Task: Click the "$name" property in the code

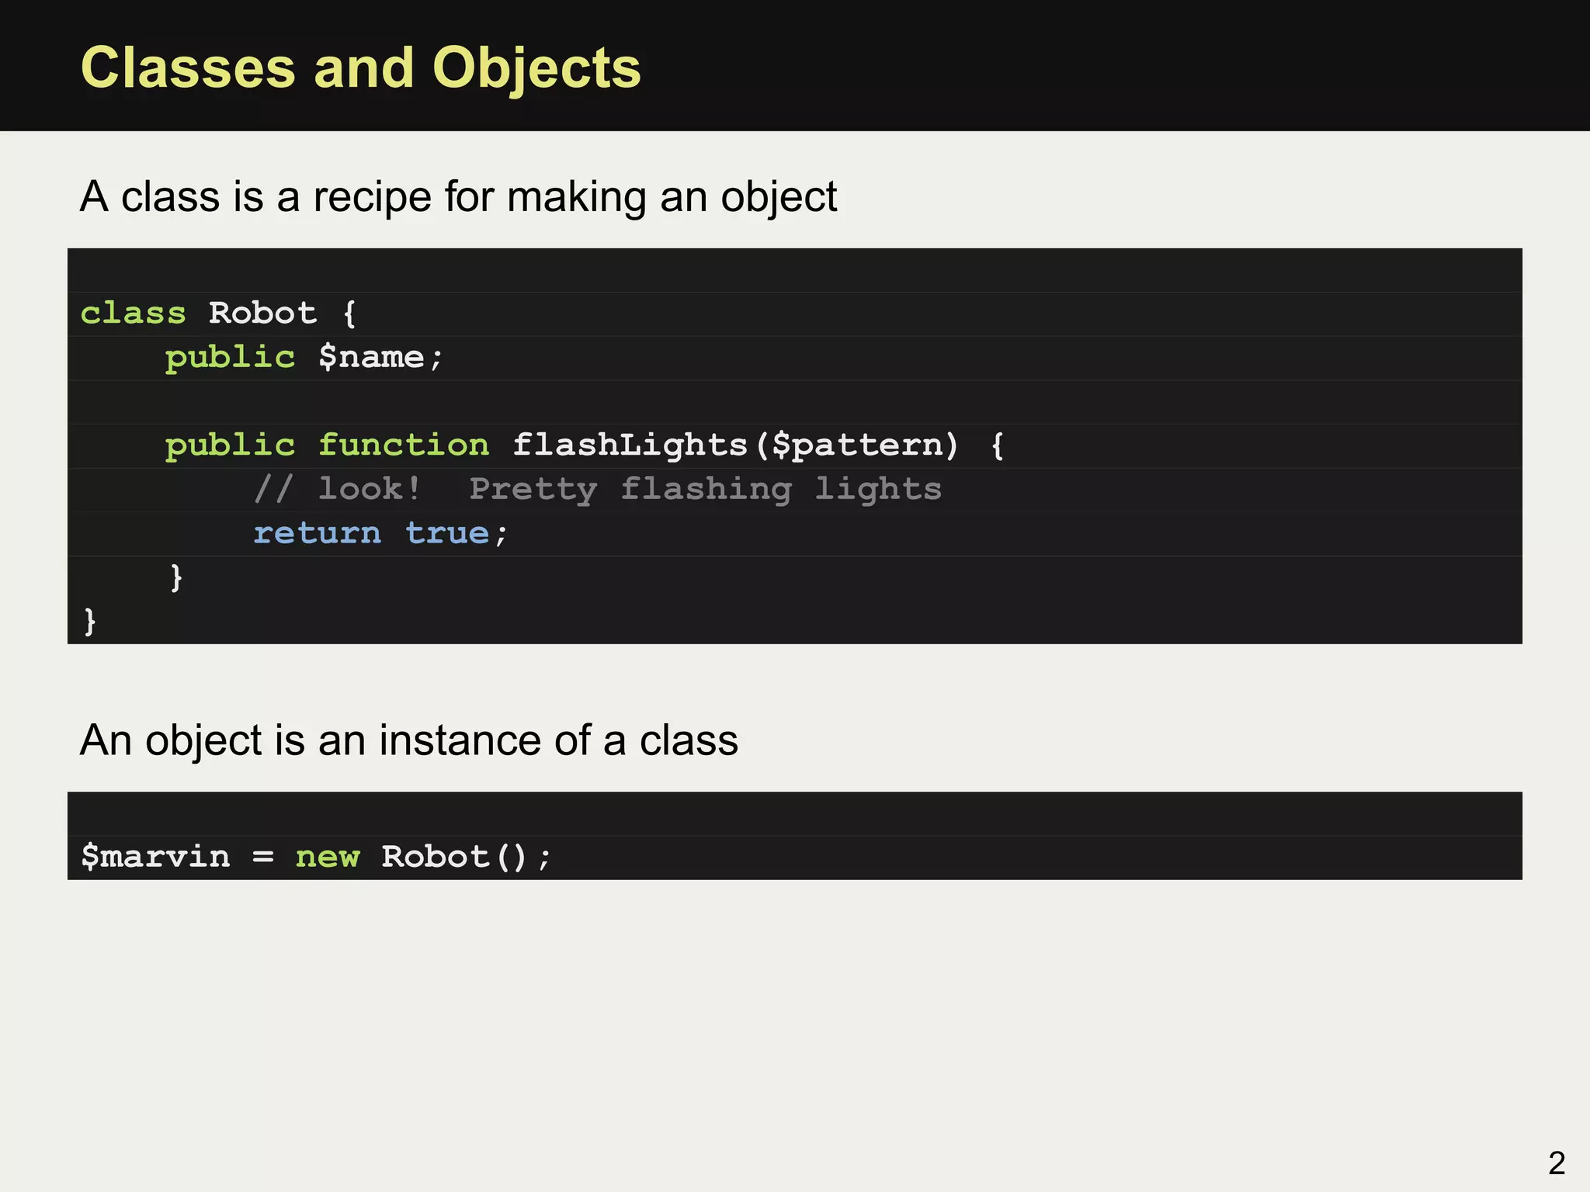Action: 371,357
